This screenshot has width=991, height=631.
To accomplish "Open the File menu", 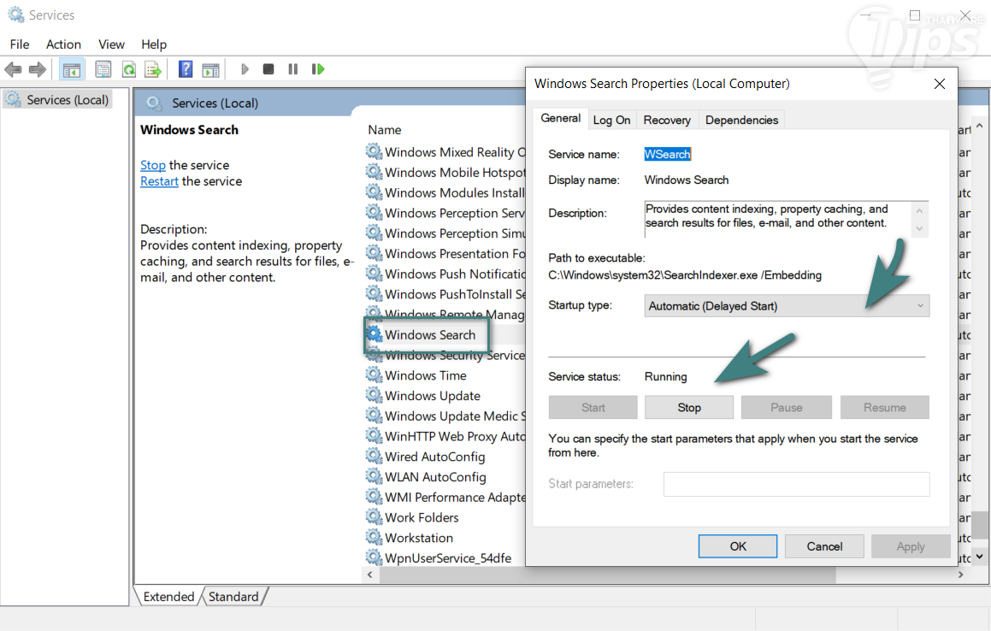I will click(20, 44).
